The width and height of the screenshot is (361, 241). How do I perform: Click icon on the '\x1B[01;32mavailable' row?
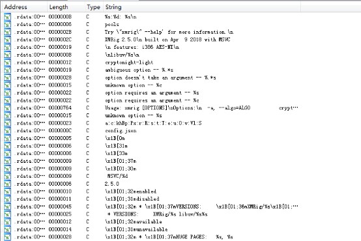[x=7, y=222]
